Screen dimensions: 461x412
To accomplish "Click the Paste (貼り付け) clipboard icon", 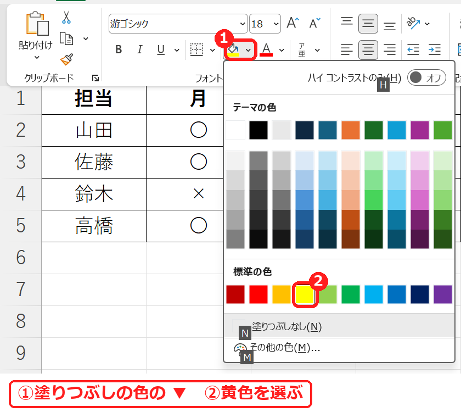I will tap(37, 24).
